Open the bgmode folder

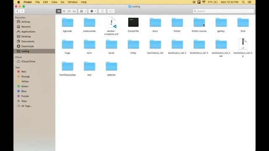click(x=67, y=22)
